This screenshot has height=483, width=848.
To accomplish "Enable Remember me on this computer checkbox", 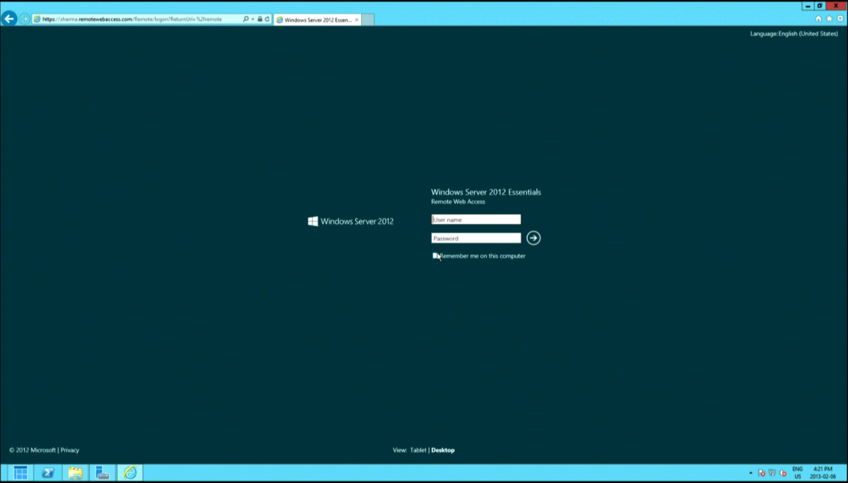I will (x=435, y=256).
